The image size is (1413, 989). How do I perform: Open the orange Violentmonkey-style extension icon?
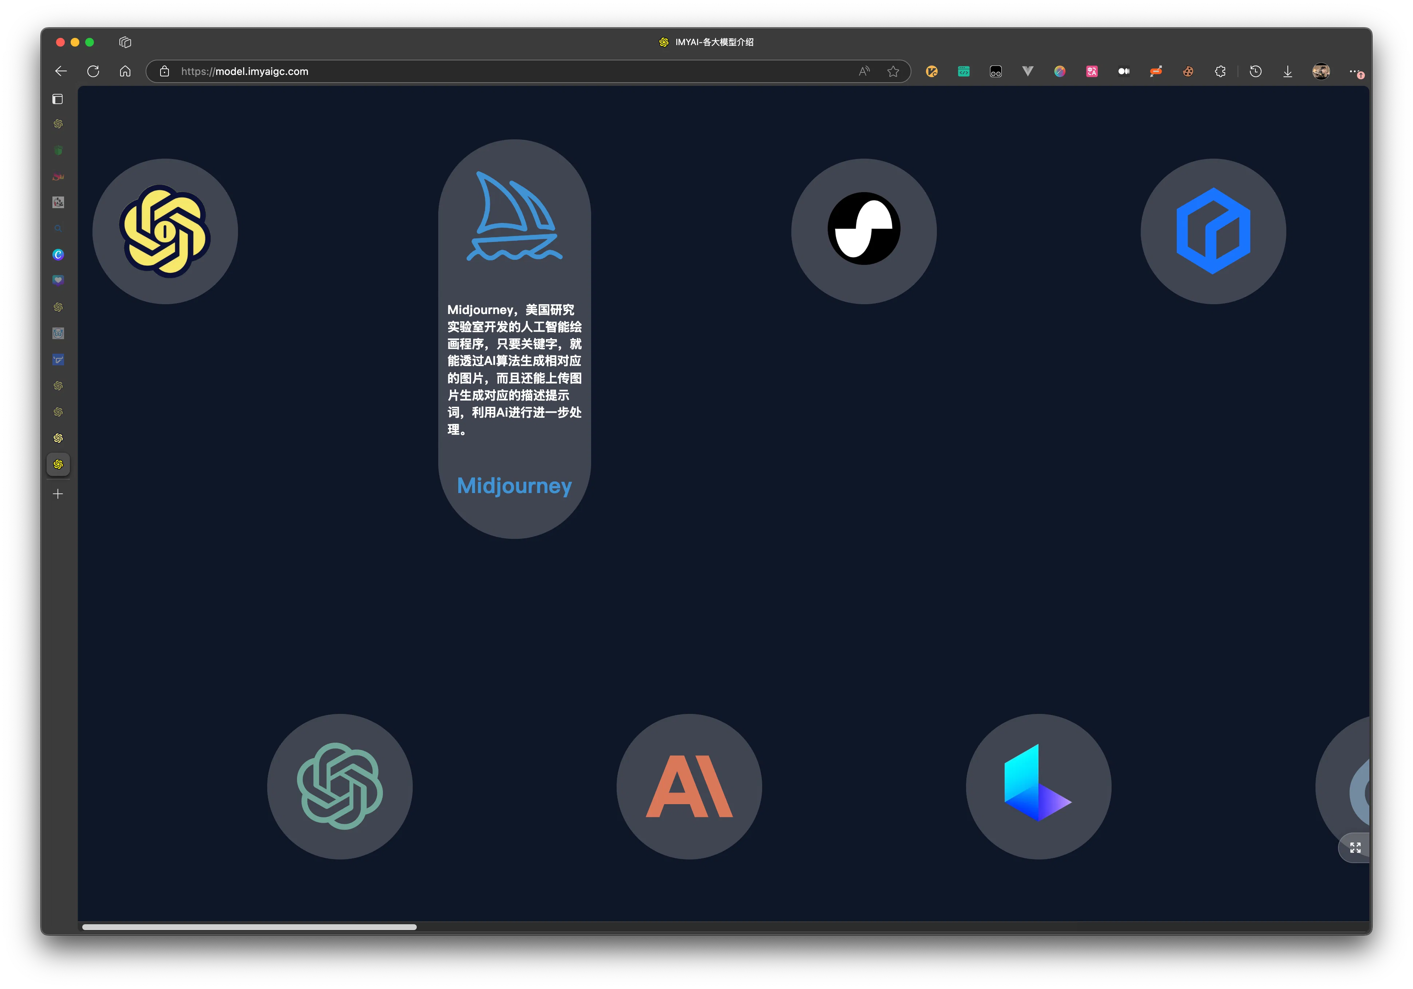(932, 71)
